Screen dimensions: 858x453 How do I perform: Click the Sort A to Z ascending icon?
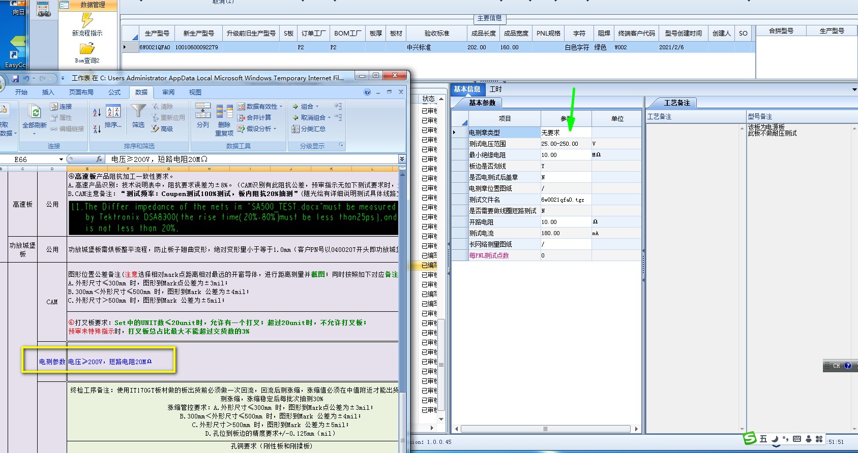97,112
